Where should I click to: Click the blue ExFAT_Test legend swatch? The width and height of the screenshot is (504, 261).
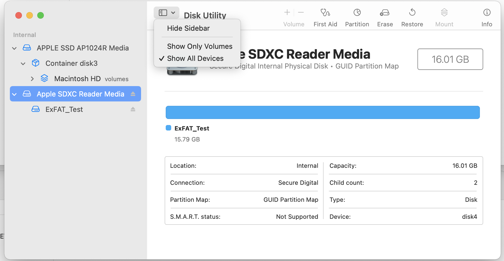click(168, 128)
